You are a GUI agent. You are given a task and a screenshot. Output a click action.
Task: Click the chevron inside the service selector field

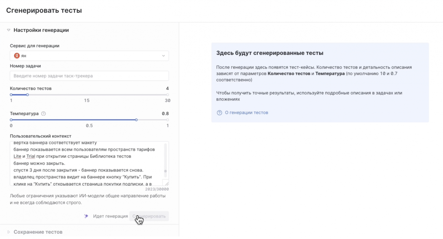tap(164, 56)
